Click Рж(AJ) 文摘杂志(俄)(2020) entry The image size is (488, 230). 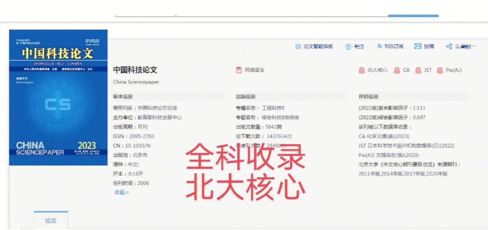click(x=389, y=155)
